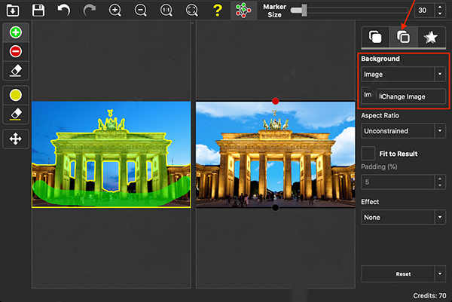This screenshot has width=452, height=302.
Task: Open the Effect dropdown set to None
Action: pyautogui.click(x=403, y=218)
